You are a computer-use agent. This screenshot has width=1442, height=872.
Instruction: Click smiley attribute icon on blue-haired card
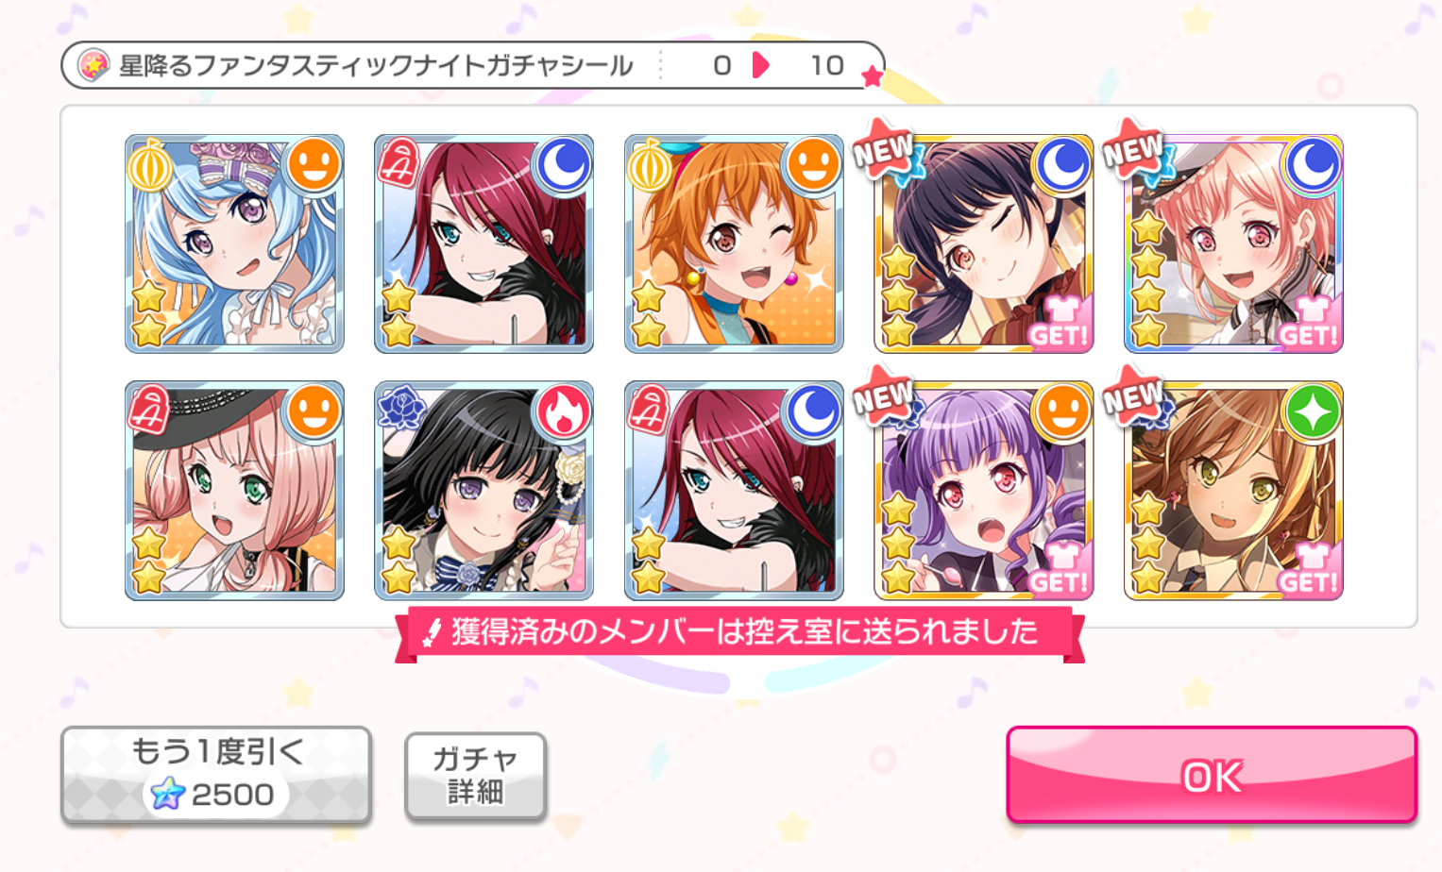pyautogui.click(x=314, y=166)
